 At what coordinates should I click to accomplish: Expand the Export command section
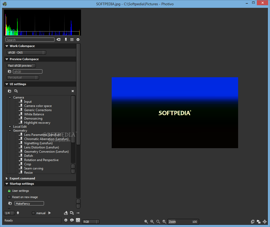(7, 178)
